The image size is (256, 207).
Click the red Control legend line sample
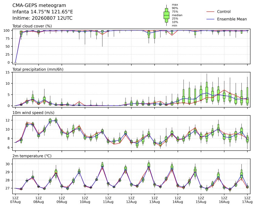pyautogui.click(x=210, y=12)
